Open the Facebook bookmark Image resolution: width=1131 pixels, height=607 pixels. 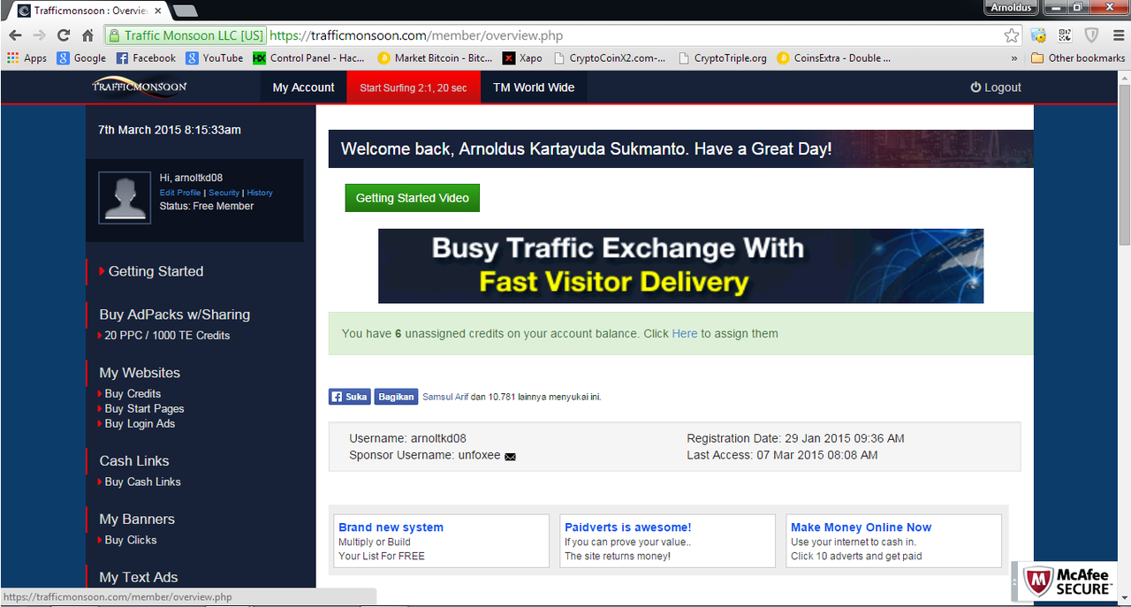146,58
